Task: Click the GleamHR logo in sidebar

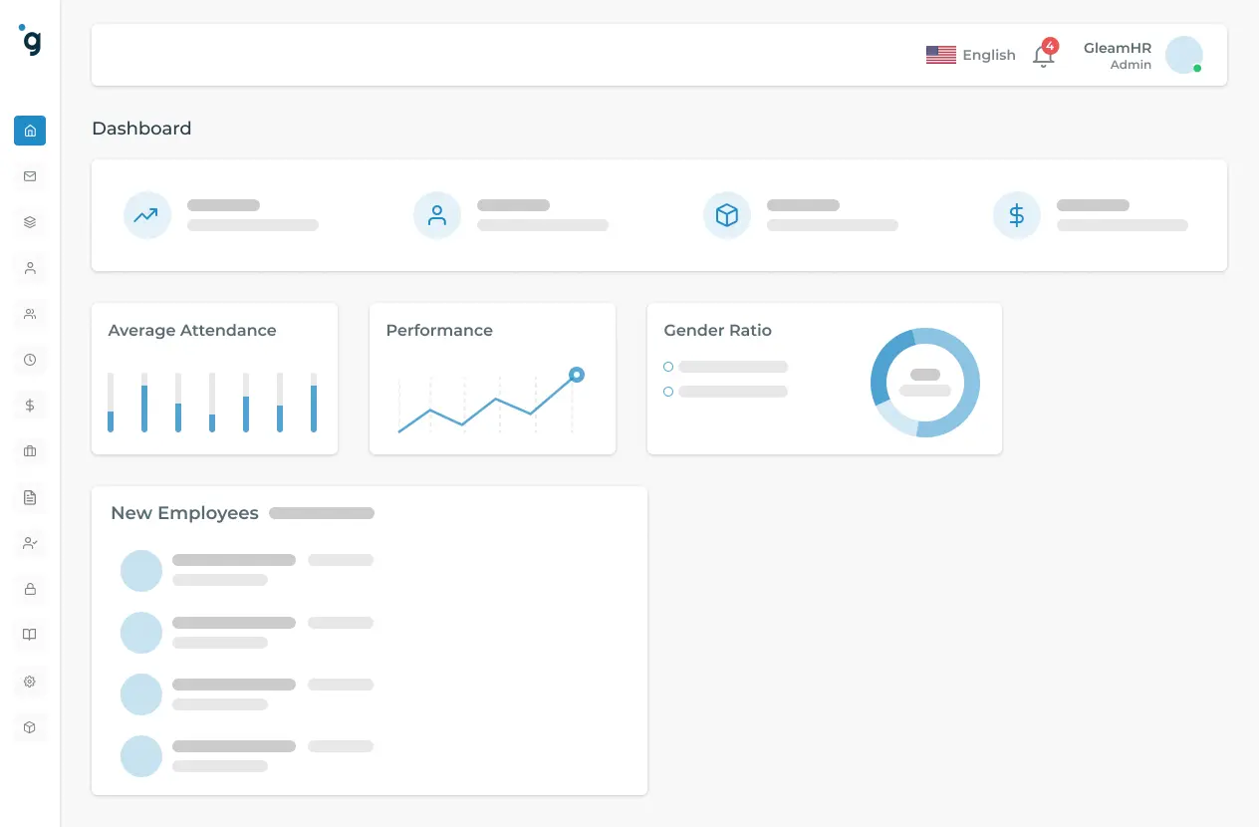Action: tap(31, 40)
